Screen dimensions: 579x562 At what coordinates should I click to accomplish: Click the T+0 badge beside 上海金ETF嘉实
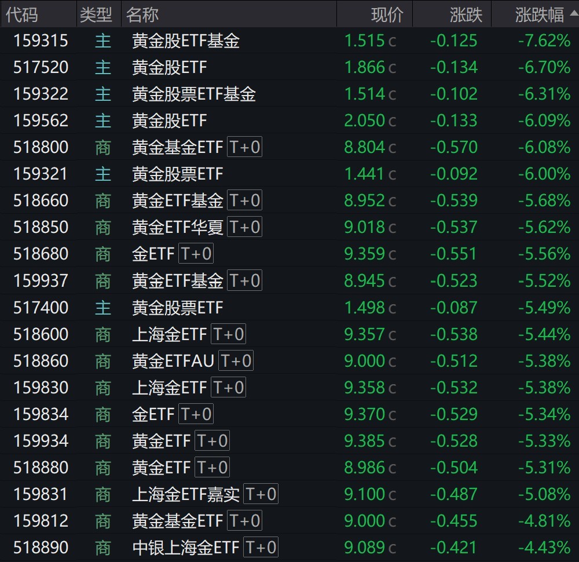point(261,494)
